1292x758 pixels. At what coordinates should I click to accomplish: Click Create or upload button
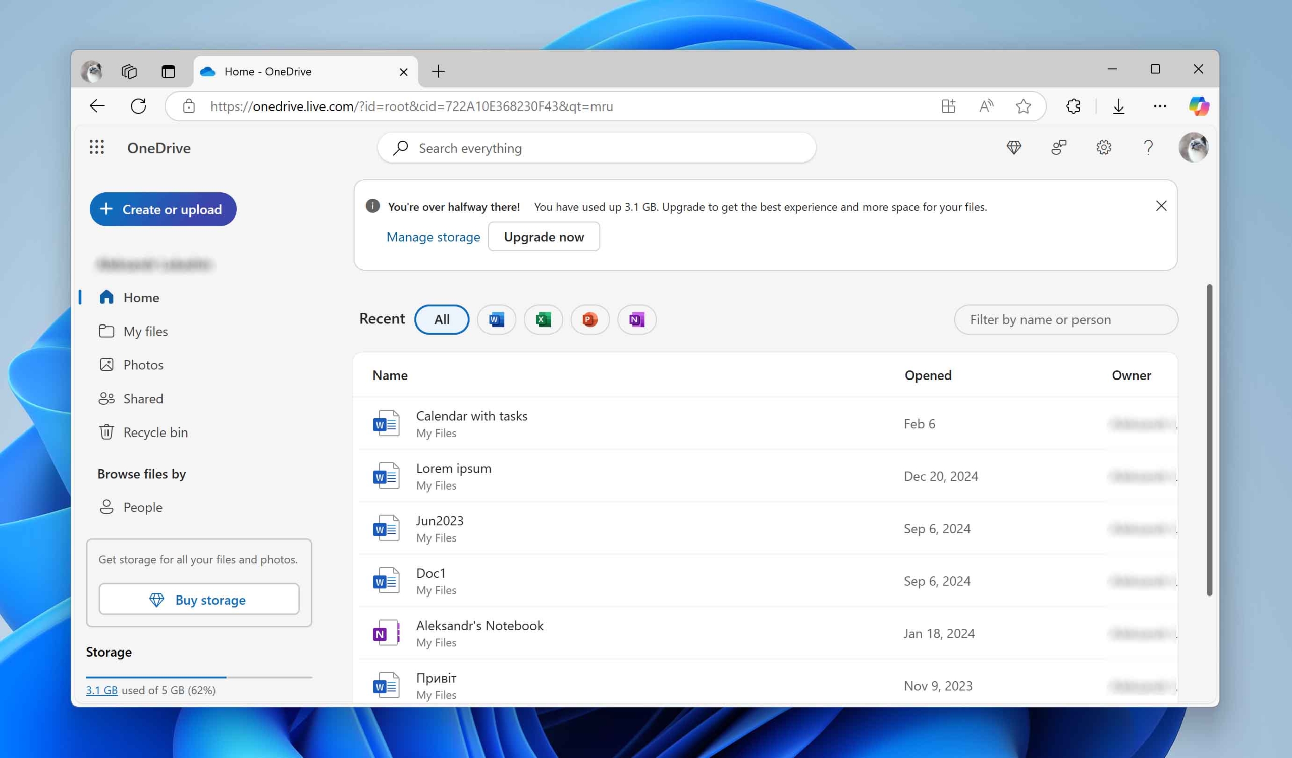click(x=163, y=209)
